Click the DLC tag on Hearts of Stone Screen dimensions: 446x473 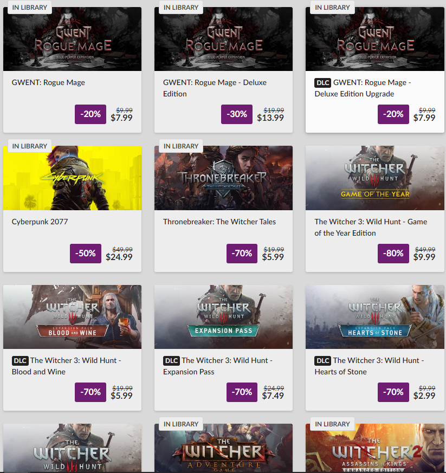coord(323,360)
